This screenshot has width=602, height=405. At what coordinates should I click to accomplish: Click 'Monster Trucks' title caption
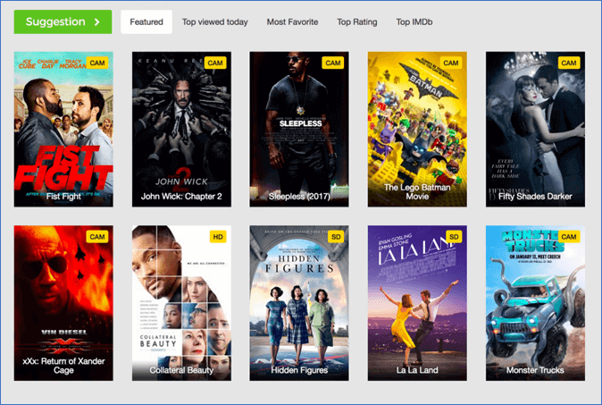click(535, 370)
